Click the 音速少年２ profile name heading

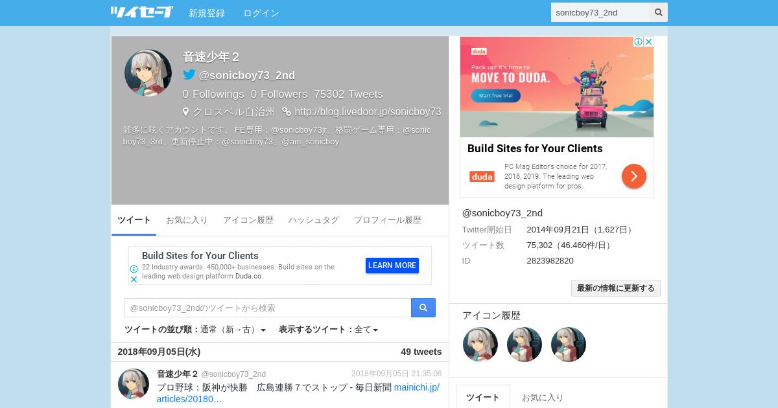[211, 57]
